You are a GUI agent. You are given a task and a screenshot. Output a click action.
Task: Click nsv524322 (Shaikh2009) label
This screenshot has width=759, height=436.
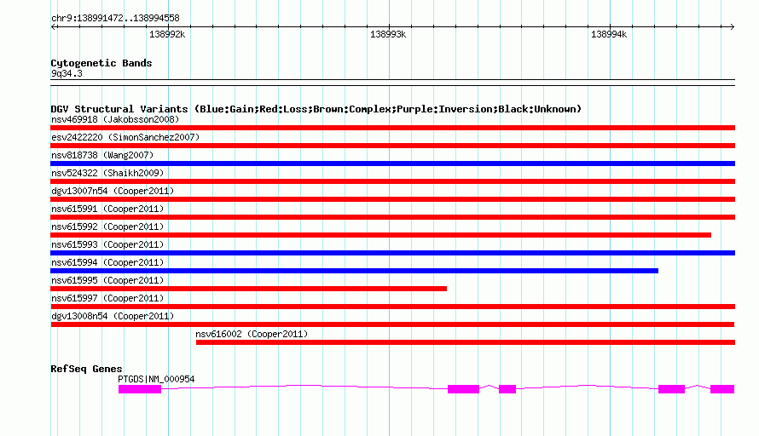point(107,173)
